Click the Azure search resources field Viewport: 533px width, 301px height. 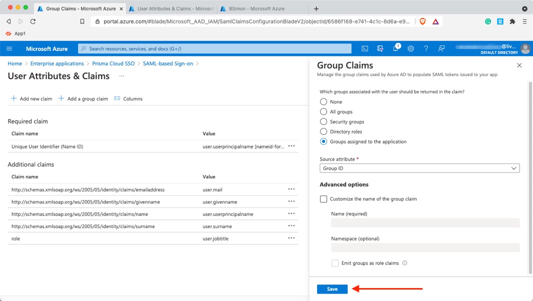215,48
